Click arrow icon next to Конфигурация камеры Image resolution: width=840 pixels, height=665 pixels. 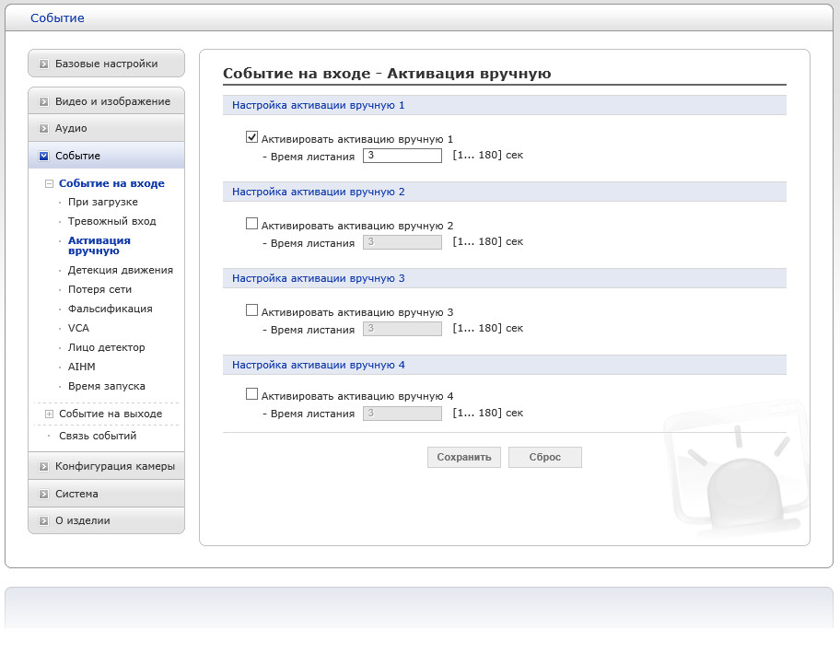point(43,467)
